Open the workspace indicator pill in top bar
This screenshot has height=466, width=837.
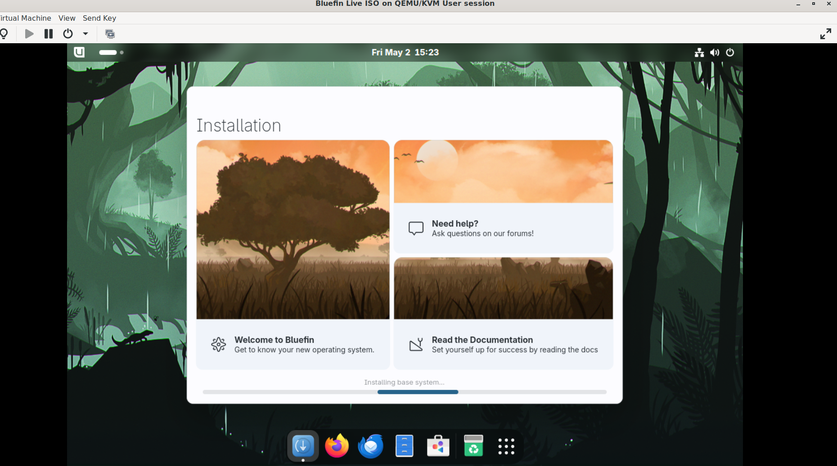(x=111, y=52)
